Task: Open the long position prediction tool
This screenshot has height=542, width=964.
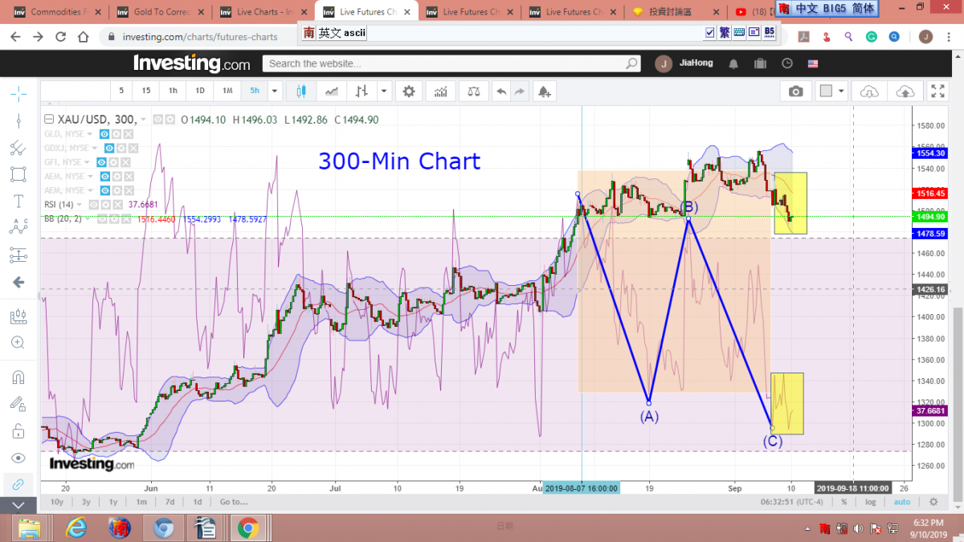Action: 18,255
